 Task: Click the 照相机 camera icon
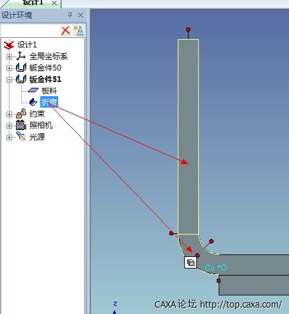coord(21,125)
